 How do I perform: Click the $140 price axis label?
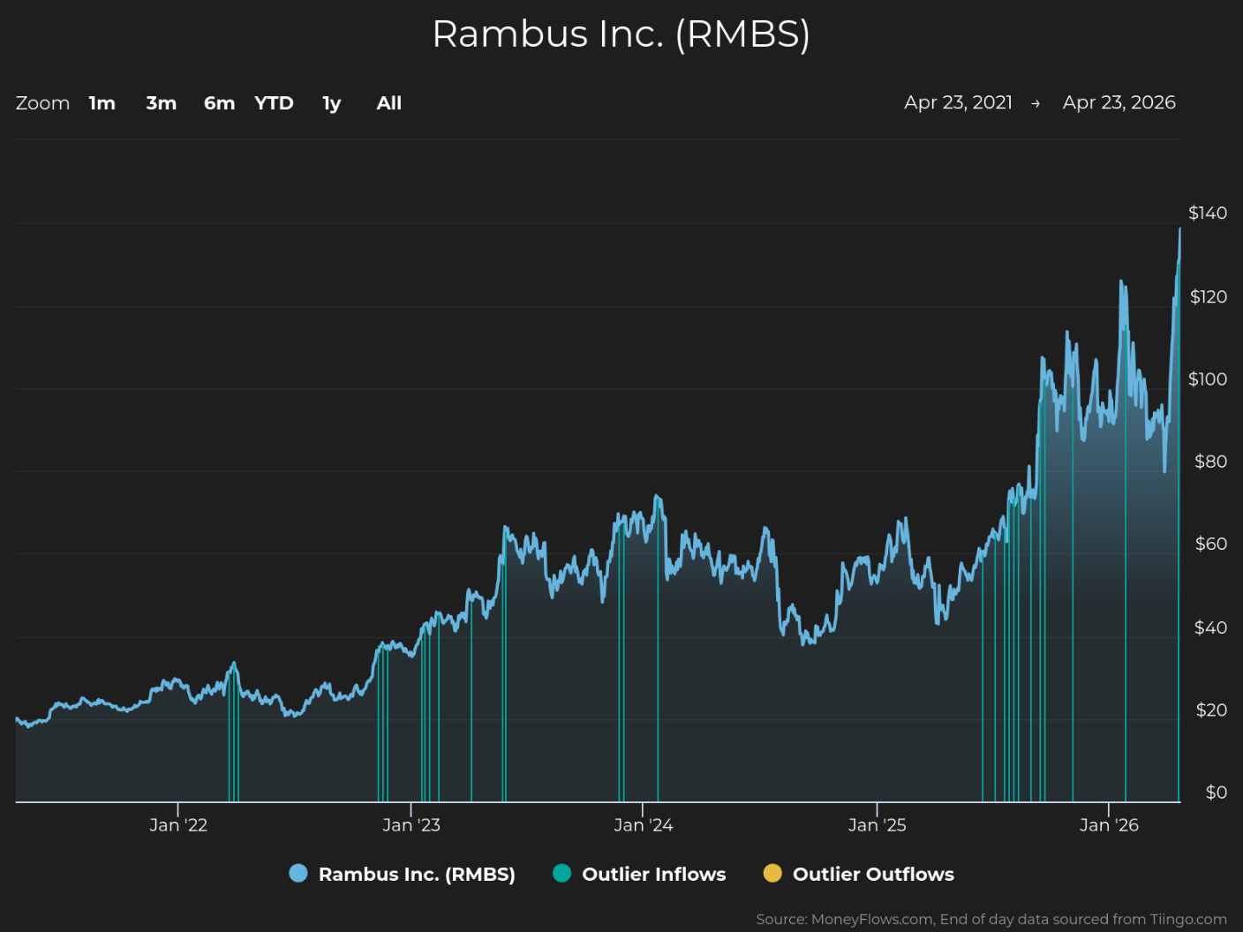click(x=1208, y=213)
